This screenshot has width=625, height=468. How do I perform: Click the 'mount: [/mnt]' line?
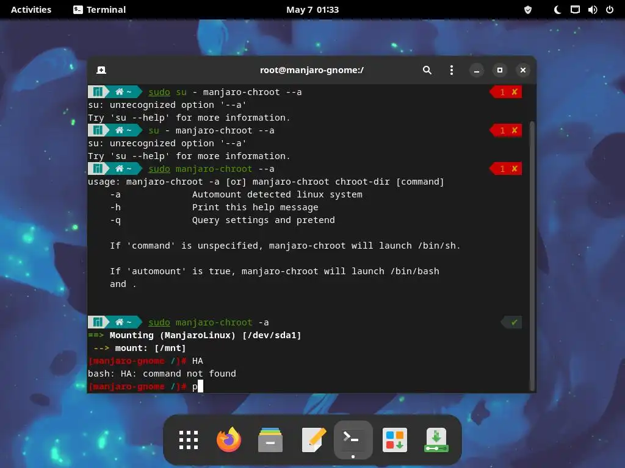[x=150, y=348]
